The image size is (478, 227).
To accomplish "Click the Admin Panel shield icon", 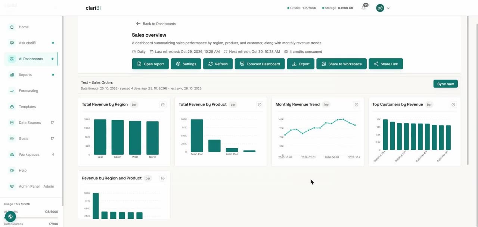I will pos(12,186).
